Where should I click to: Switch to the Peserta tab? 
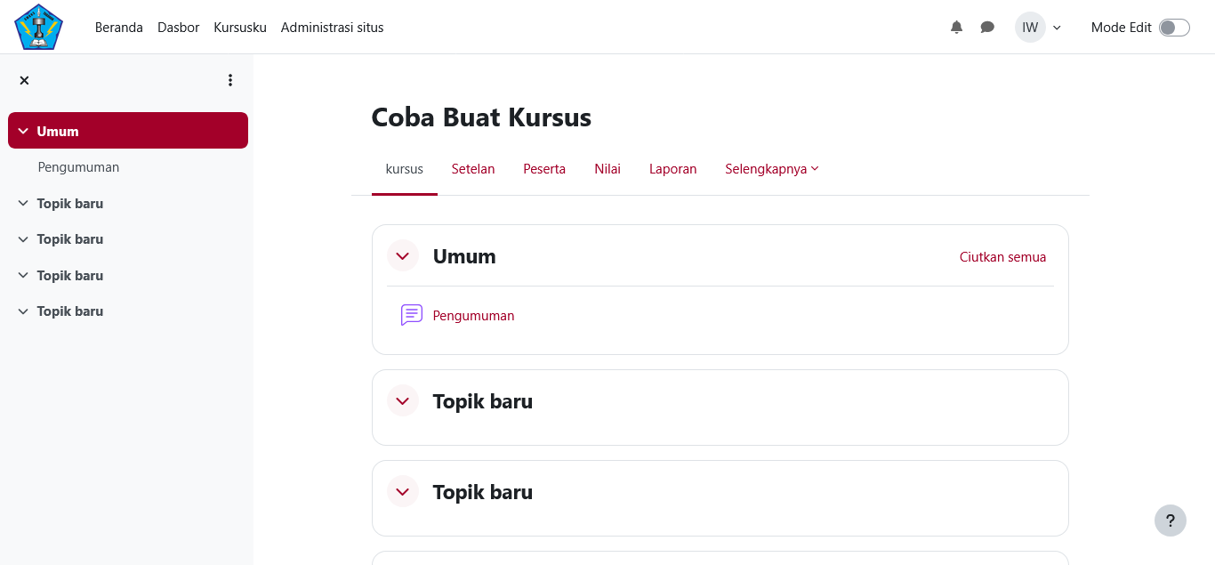pos(544,169)
